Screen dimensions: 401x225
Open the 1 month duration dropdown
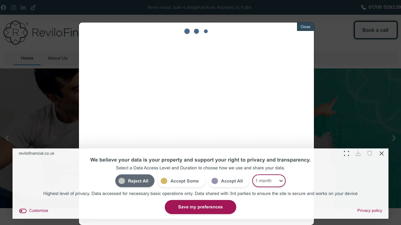pyautogui.click(x=269, y=181)
